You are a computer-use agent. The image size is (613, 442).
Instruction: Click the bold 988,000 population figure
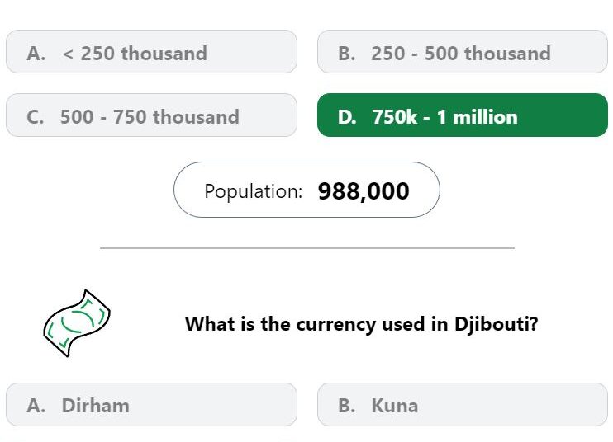pyautogui.click(x=364, y=191)
